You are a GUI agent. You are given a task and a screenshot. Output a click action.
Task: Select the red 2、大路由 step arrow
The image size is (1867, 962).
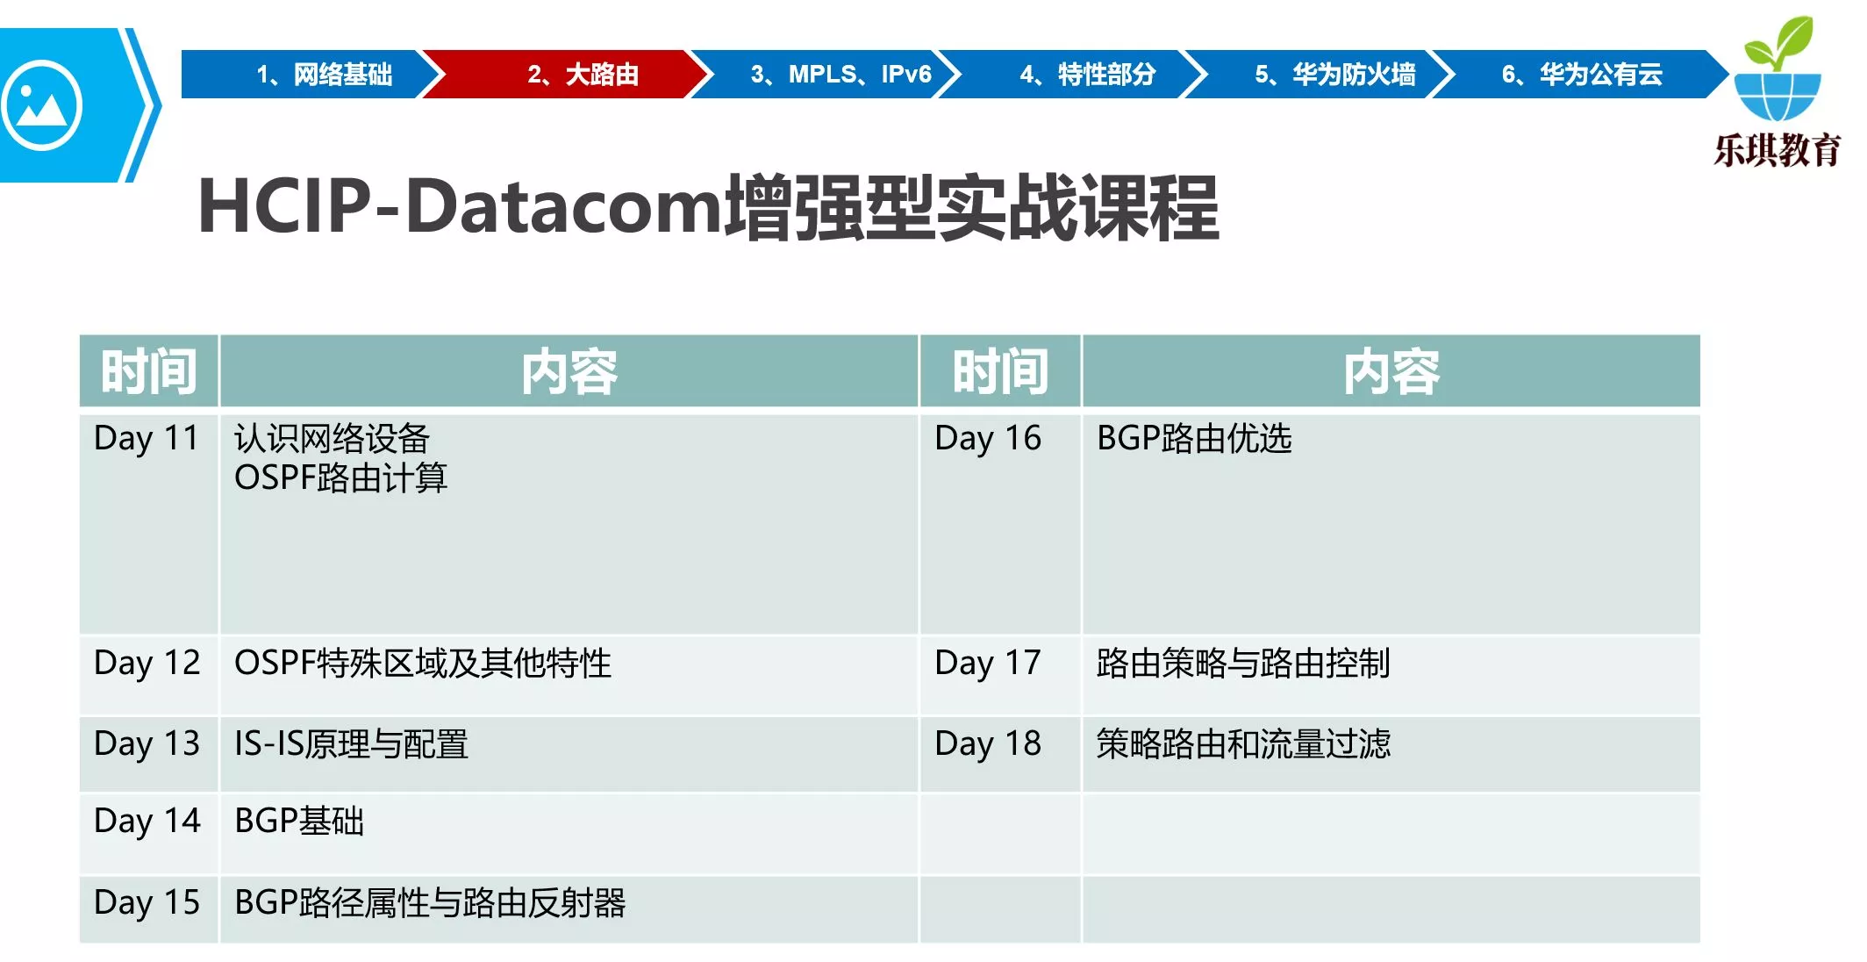pyautogui.click(x=582, y=75)
